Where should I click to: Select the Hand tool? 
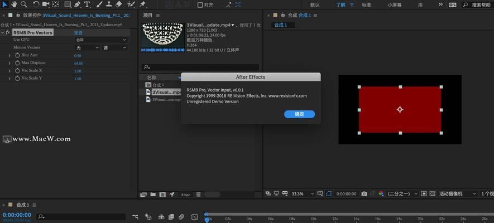[x=14, y=4]
